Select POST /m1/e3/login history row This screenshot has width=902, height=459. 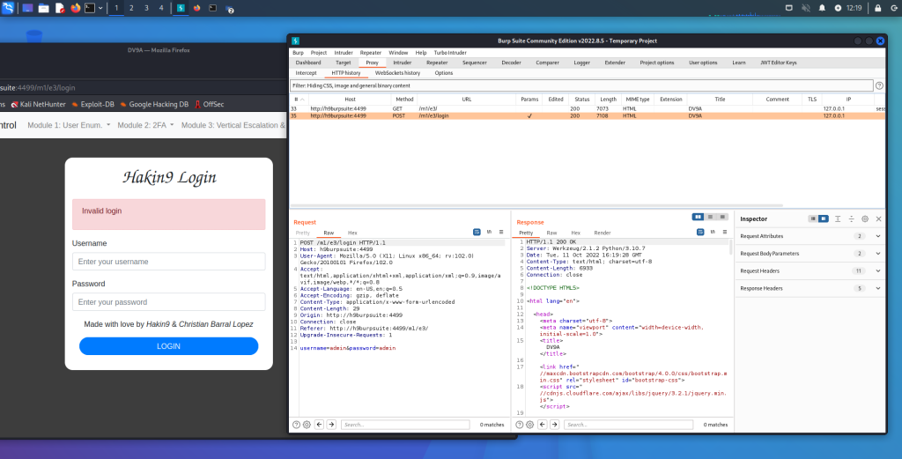point(587,115)
